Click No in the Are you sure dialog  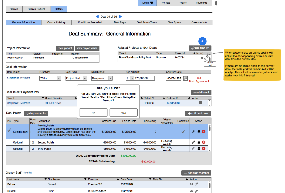coord(93,113)
